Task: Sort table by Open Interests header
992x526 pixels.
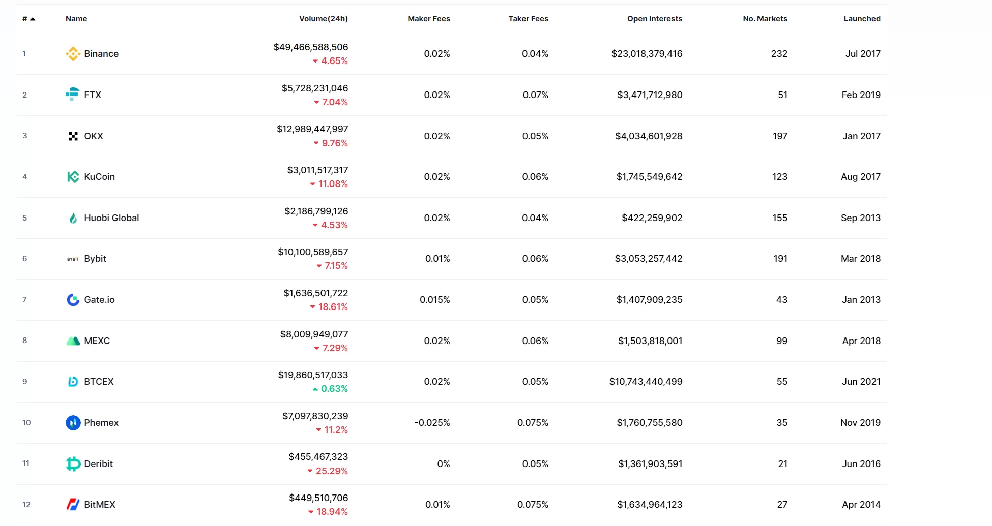Action: click(x=654, y=19)
